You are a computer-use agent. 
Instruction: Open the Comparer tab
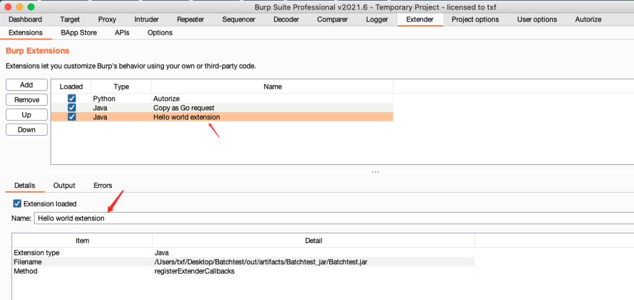pyautogui.click(x=332, y=19)
